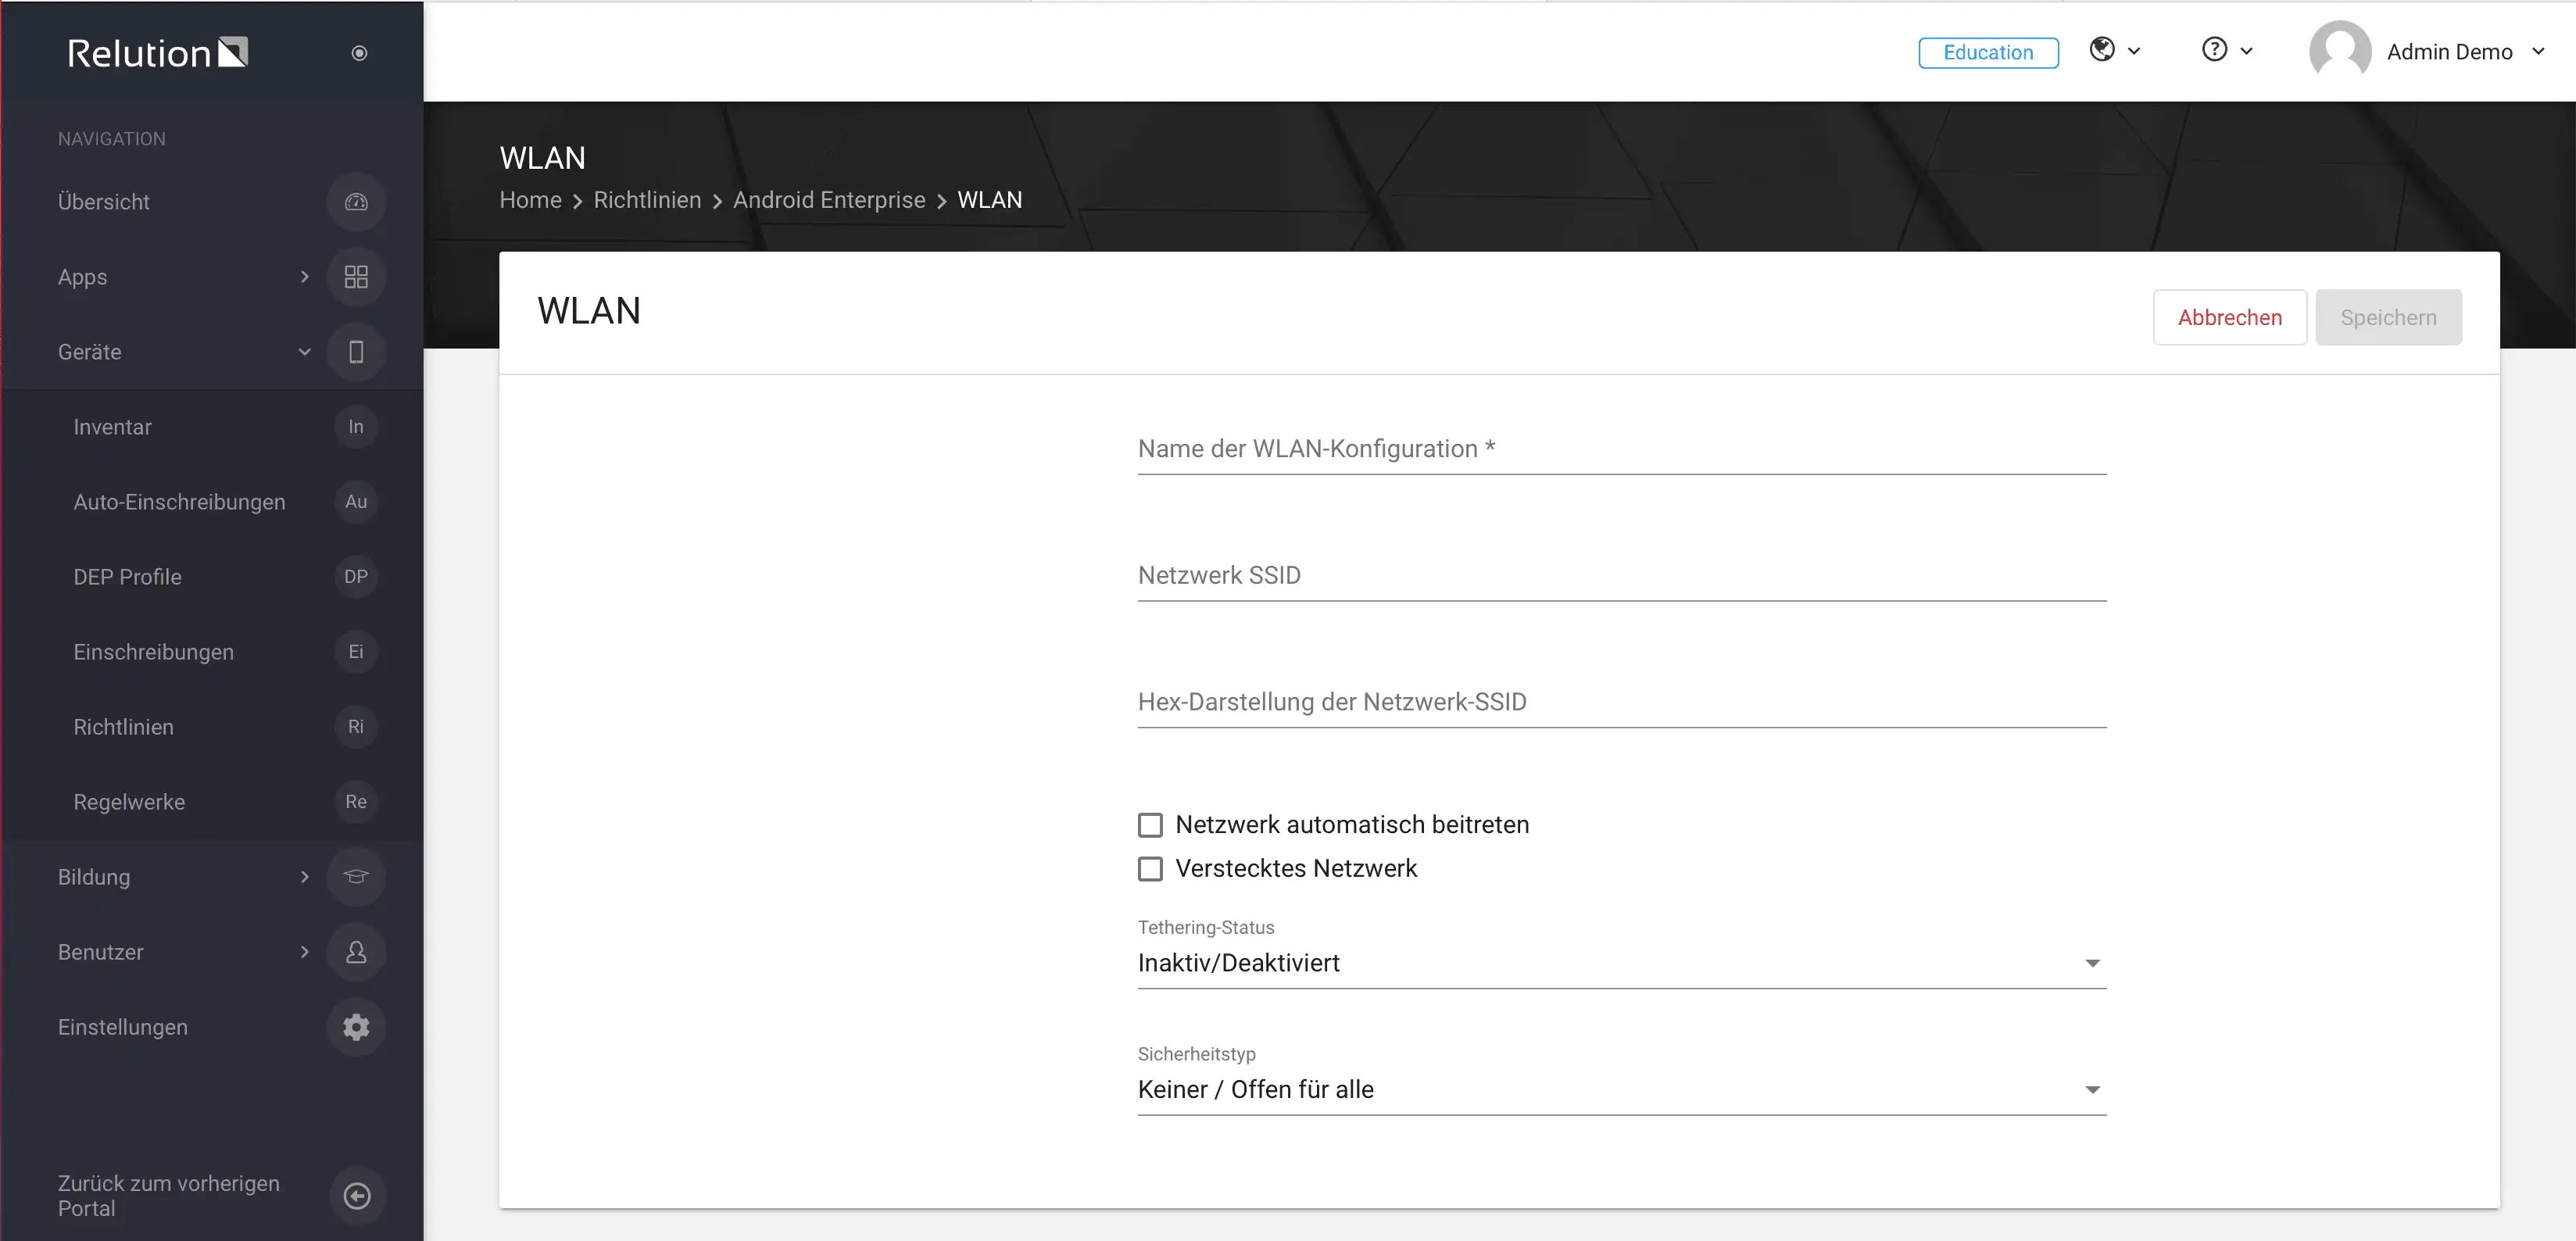
Task: Focus the Netzwerk SSID field
Action: coord(1622,576)
